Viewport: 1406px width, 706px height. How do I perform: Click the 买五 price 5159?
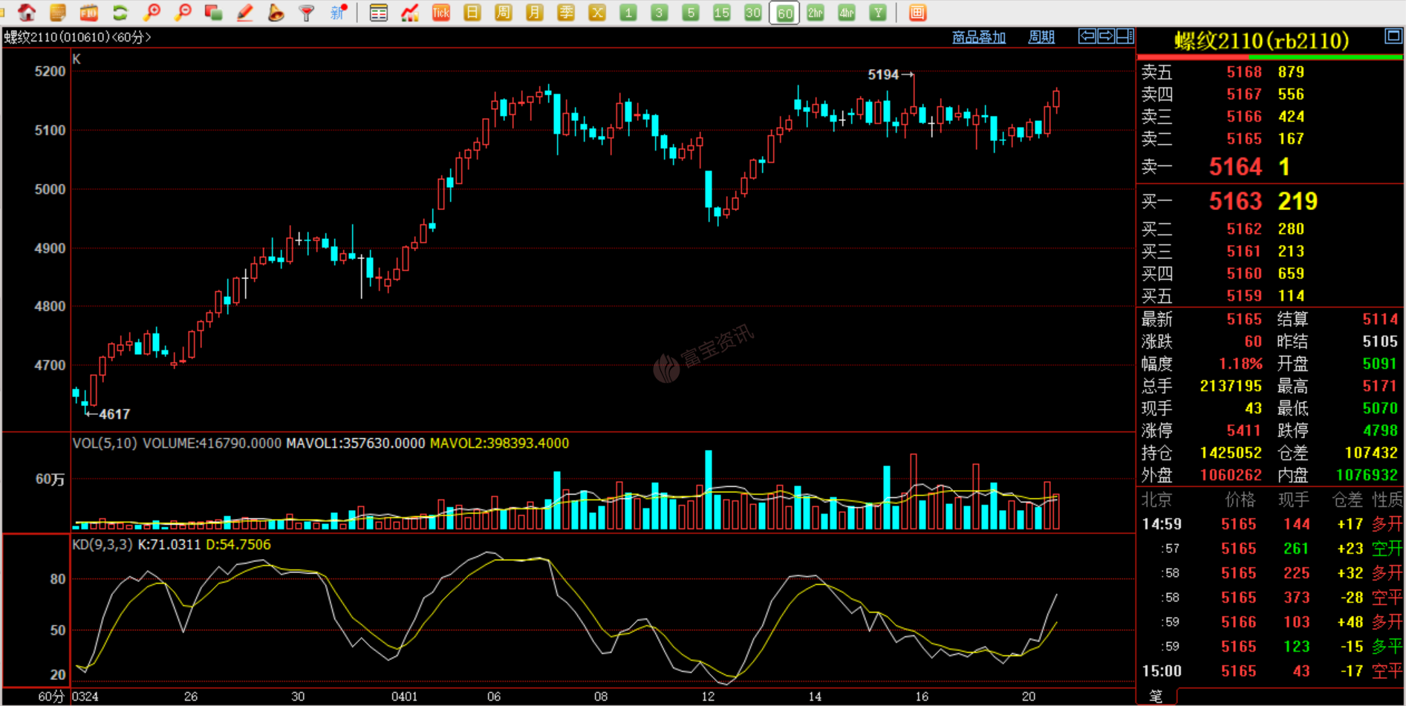click(1244, 296)
